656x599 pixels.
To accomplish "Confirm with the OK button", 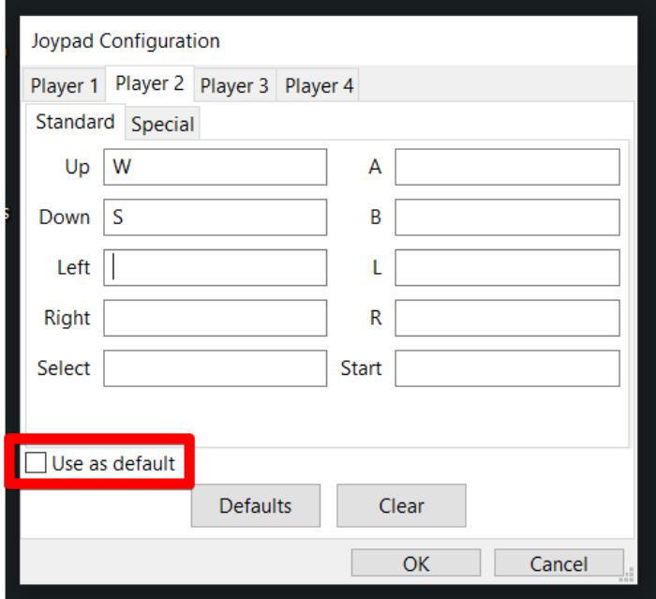I will (x=416, y=563).
